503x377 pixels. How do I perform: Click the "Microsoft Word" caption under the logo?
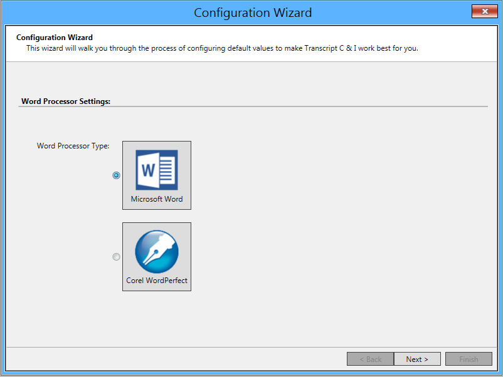click(157, 199)
